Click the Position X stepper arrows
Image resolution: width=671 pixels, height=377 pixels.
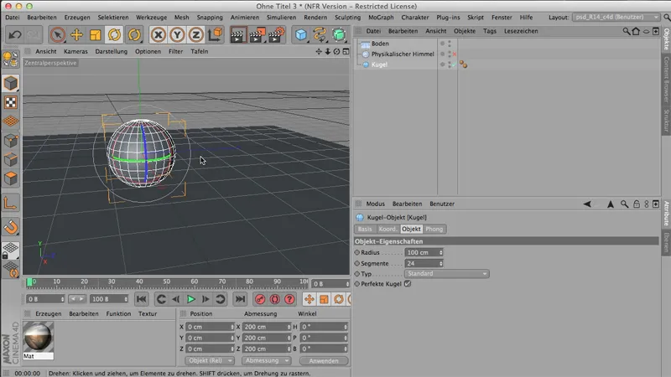(x=232, y=327)
